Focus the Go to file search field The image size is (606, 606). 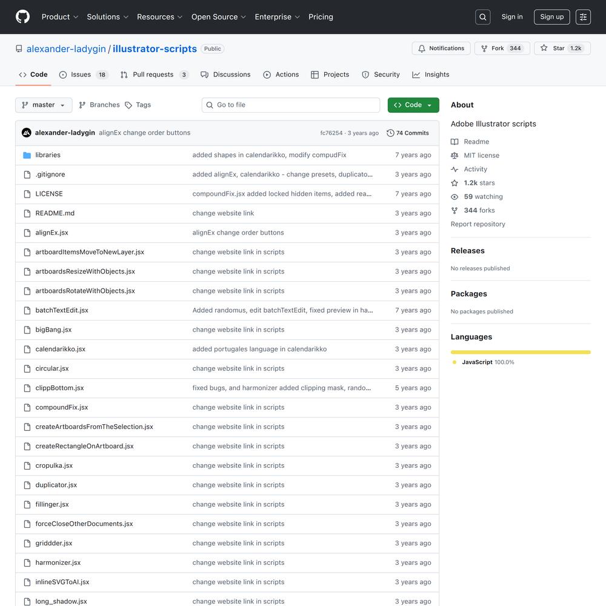pyautogui.click(x=291, y=105)
